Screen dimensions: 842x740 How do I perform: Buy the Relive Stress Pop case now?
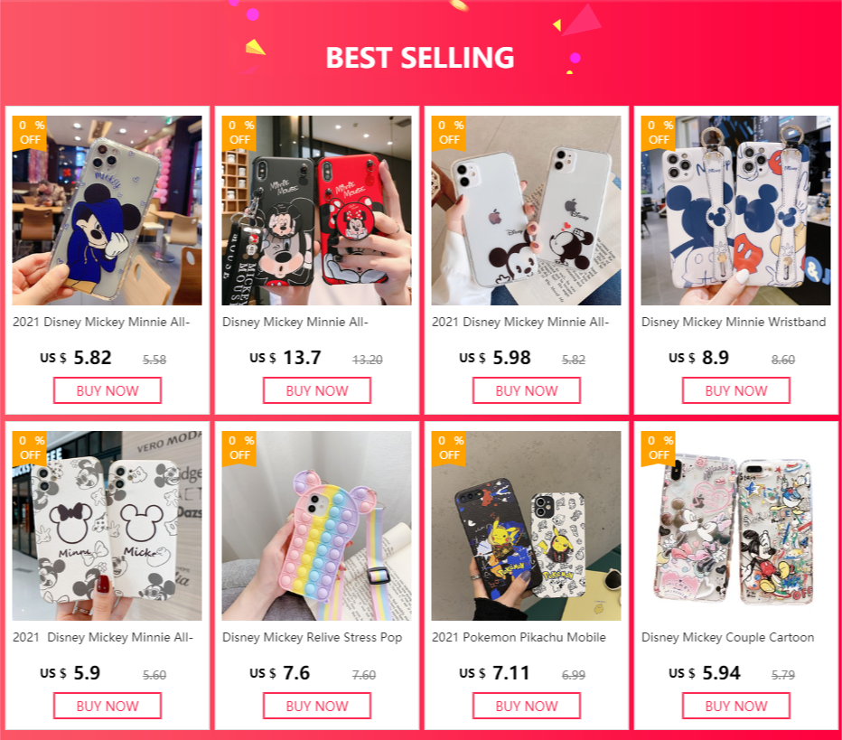pyautogui.click(x=317, y=706)
